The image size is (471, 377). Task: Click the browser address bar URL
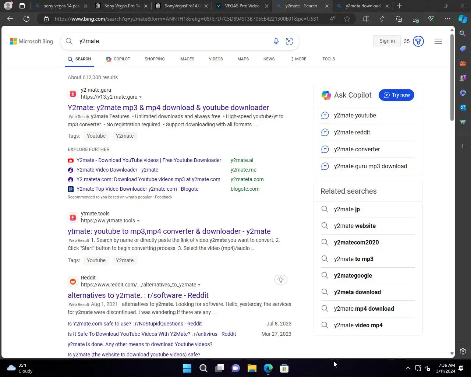(187, 19)
